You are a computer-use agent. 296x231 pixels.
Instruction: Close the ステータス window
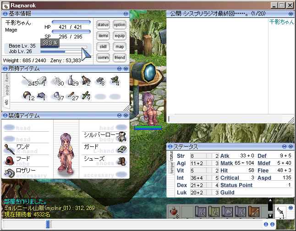click(291, 146)
